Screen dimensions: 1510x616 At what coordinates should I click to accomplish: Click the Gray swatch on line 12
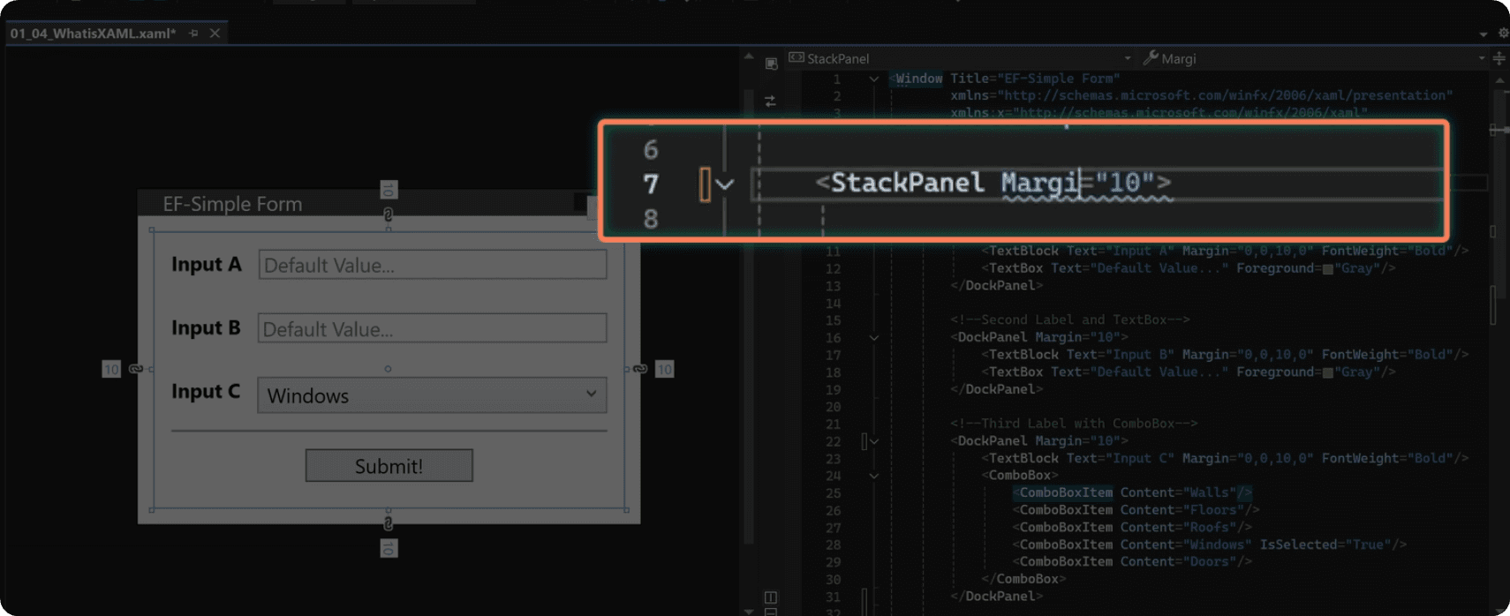click(1328, 269)
